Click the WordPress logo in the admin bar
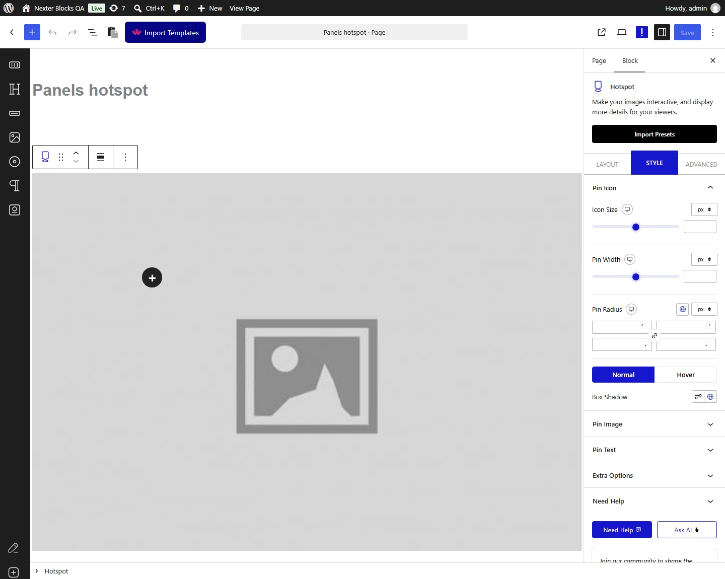 coord(9,8)
